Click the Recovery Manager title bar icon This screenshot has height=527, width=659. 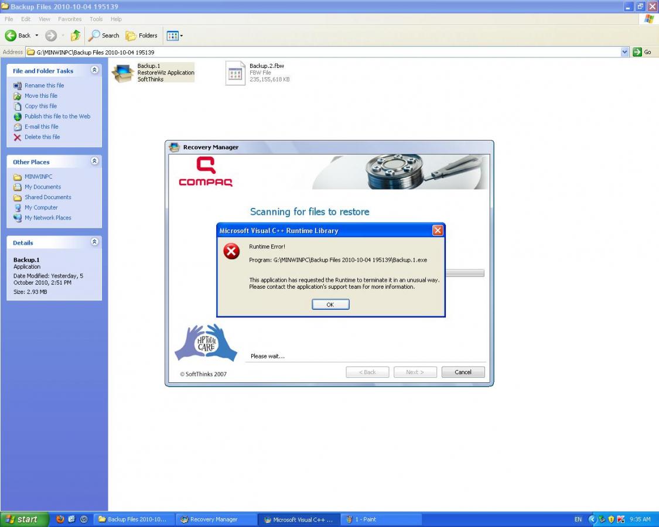[174, 147]
